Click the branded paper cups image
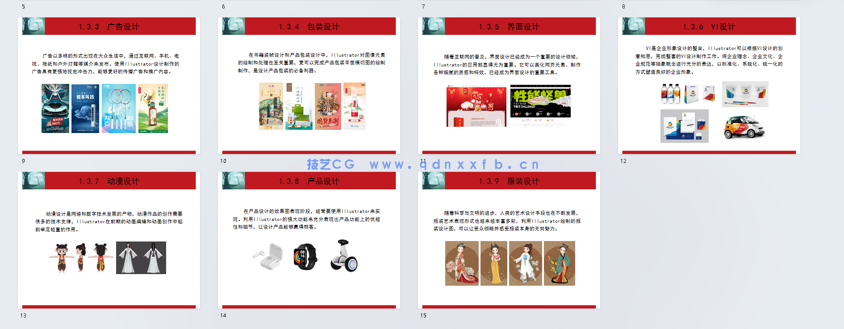Screen dimensions: 844x329 click(x=745, y=94)
